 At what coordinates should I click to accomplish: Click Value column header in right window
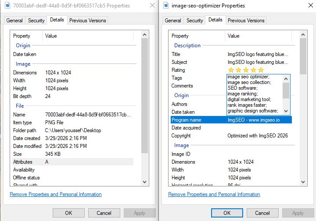[x=259, y=36]
